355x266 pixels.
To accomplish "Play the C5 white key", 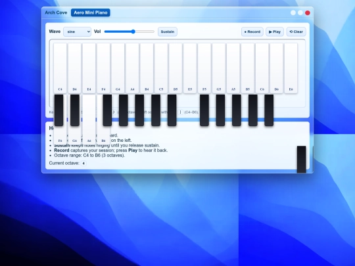I will coord(161,68).
